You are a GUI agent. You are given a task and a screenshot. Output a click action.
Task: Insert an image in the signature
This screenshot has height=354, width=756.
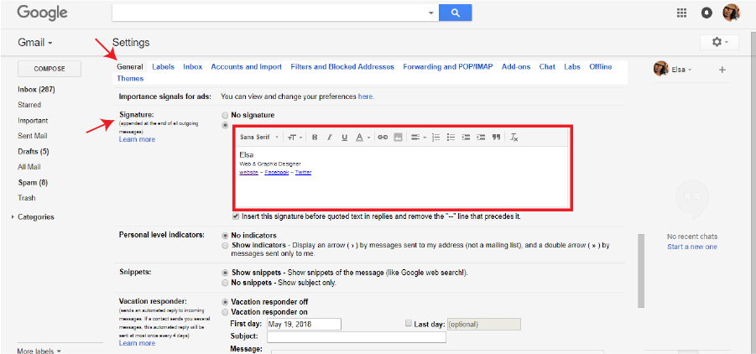coord(398,138)
